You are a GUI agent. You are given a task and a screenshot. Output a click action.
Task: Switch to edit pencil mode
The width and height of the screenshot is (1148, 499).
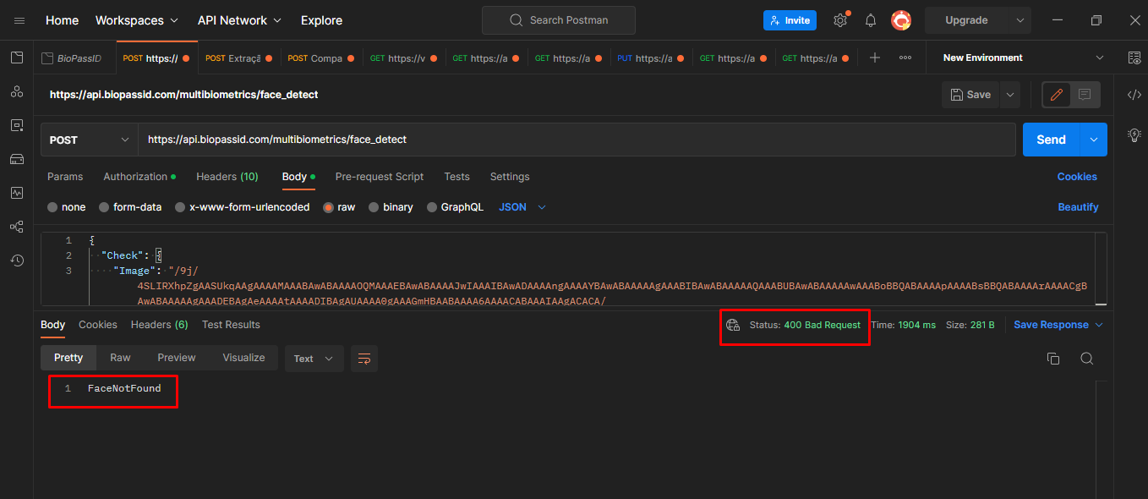pyautogui.click(x=1056, y=95)
